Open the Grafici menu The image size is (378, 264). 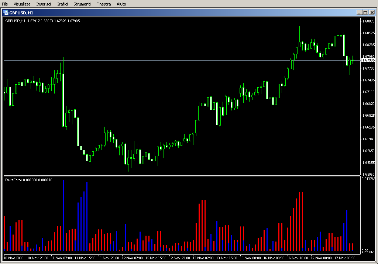[62, 4]
